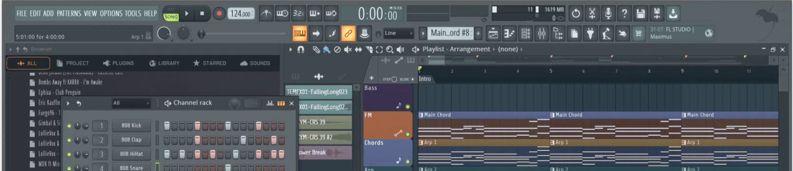Switch to LIBRARY browser tab
Viewport: 793px width, 171px height.
pyautogui.click(x=164, y=64)
